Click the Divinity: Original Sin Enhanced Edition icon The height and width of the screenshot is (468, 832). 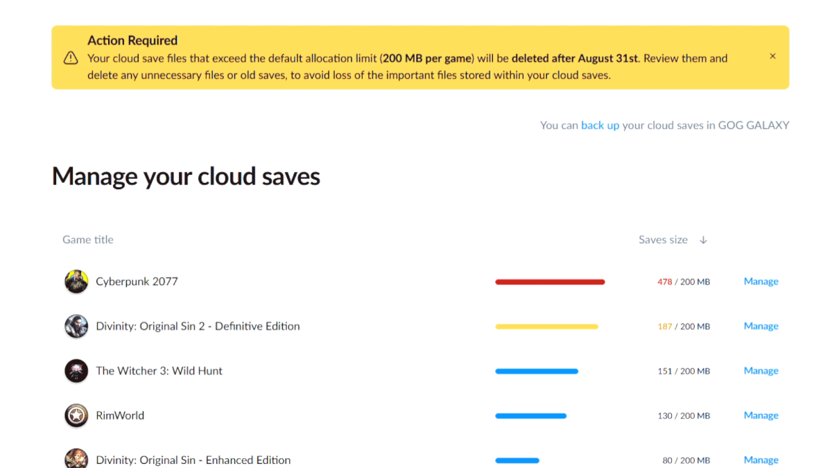tap(76, 459)
